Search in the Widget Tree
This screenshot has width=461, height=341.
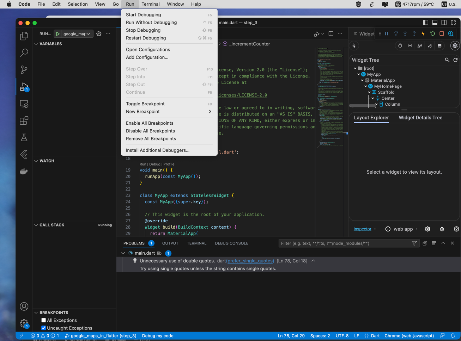(x=447, y=60)
